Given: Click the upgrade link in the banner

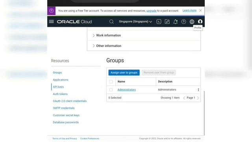Looking at the screenshot, I should (151, 11).
